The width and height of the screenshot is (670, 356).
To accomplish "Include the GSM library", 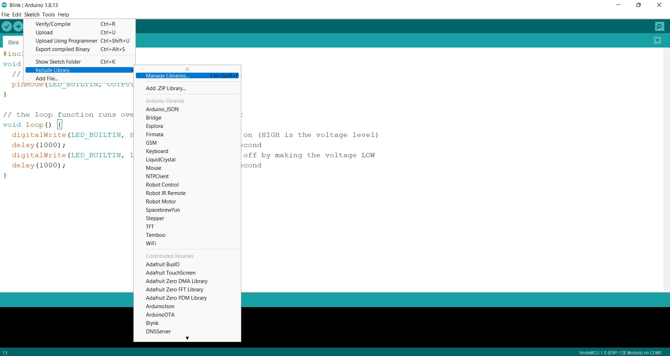I will 187,143.
